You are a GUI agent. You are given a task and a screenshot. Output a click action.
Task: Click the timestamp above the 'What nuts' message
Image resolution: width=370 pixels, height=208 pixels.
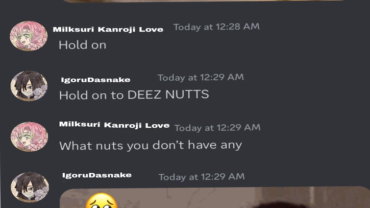coord(217,128)
